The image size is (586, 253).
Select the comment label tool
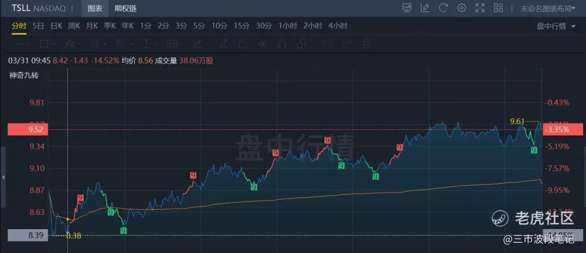click(x=172, y=44)
